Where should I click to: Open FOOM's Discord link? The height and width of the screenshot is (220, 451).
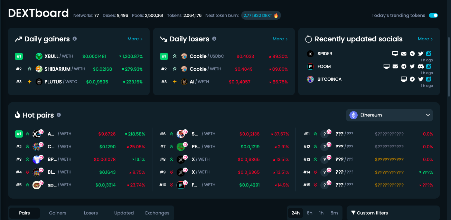421,67
